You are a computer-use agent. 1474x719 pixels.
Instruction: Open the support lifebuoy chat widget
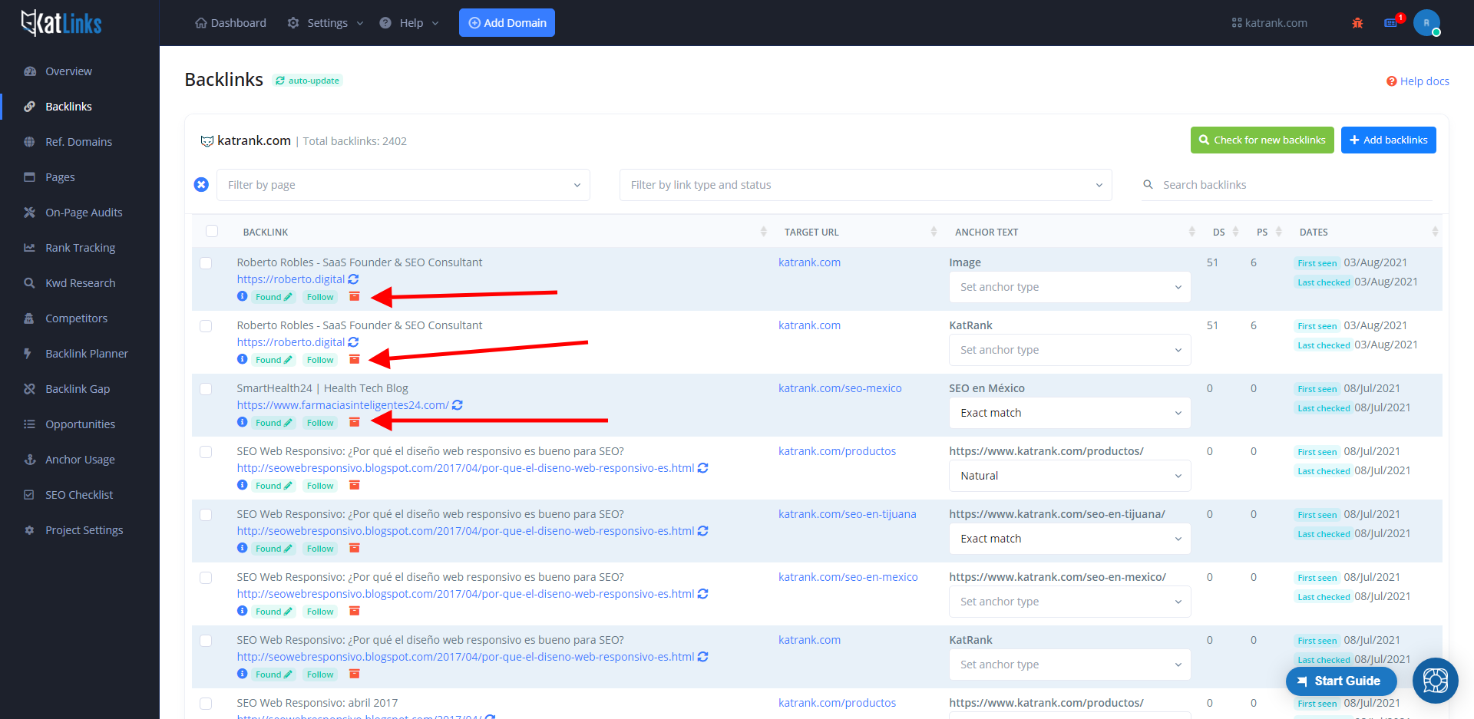1436,681
